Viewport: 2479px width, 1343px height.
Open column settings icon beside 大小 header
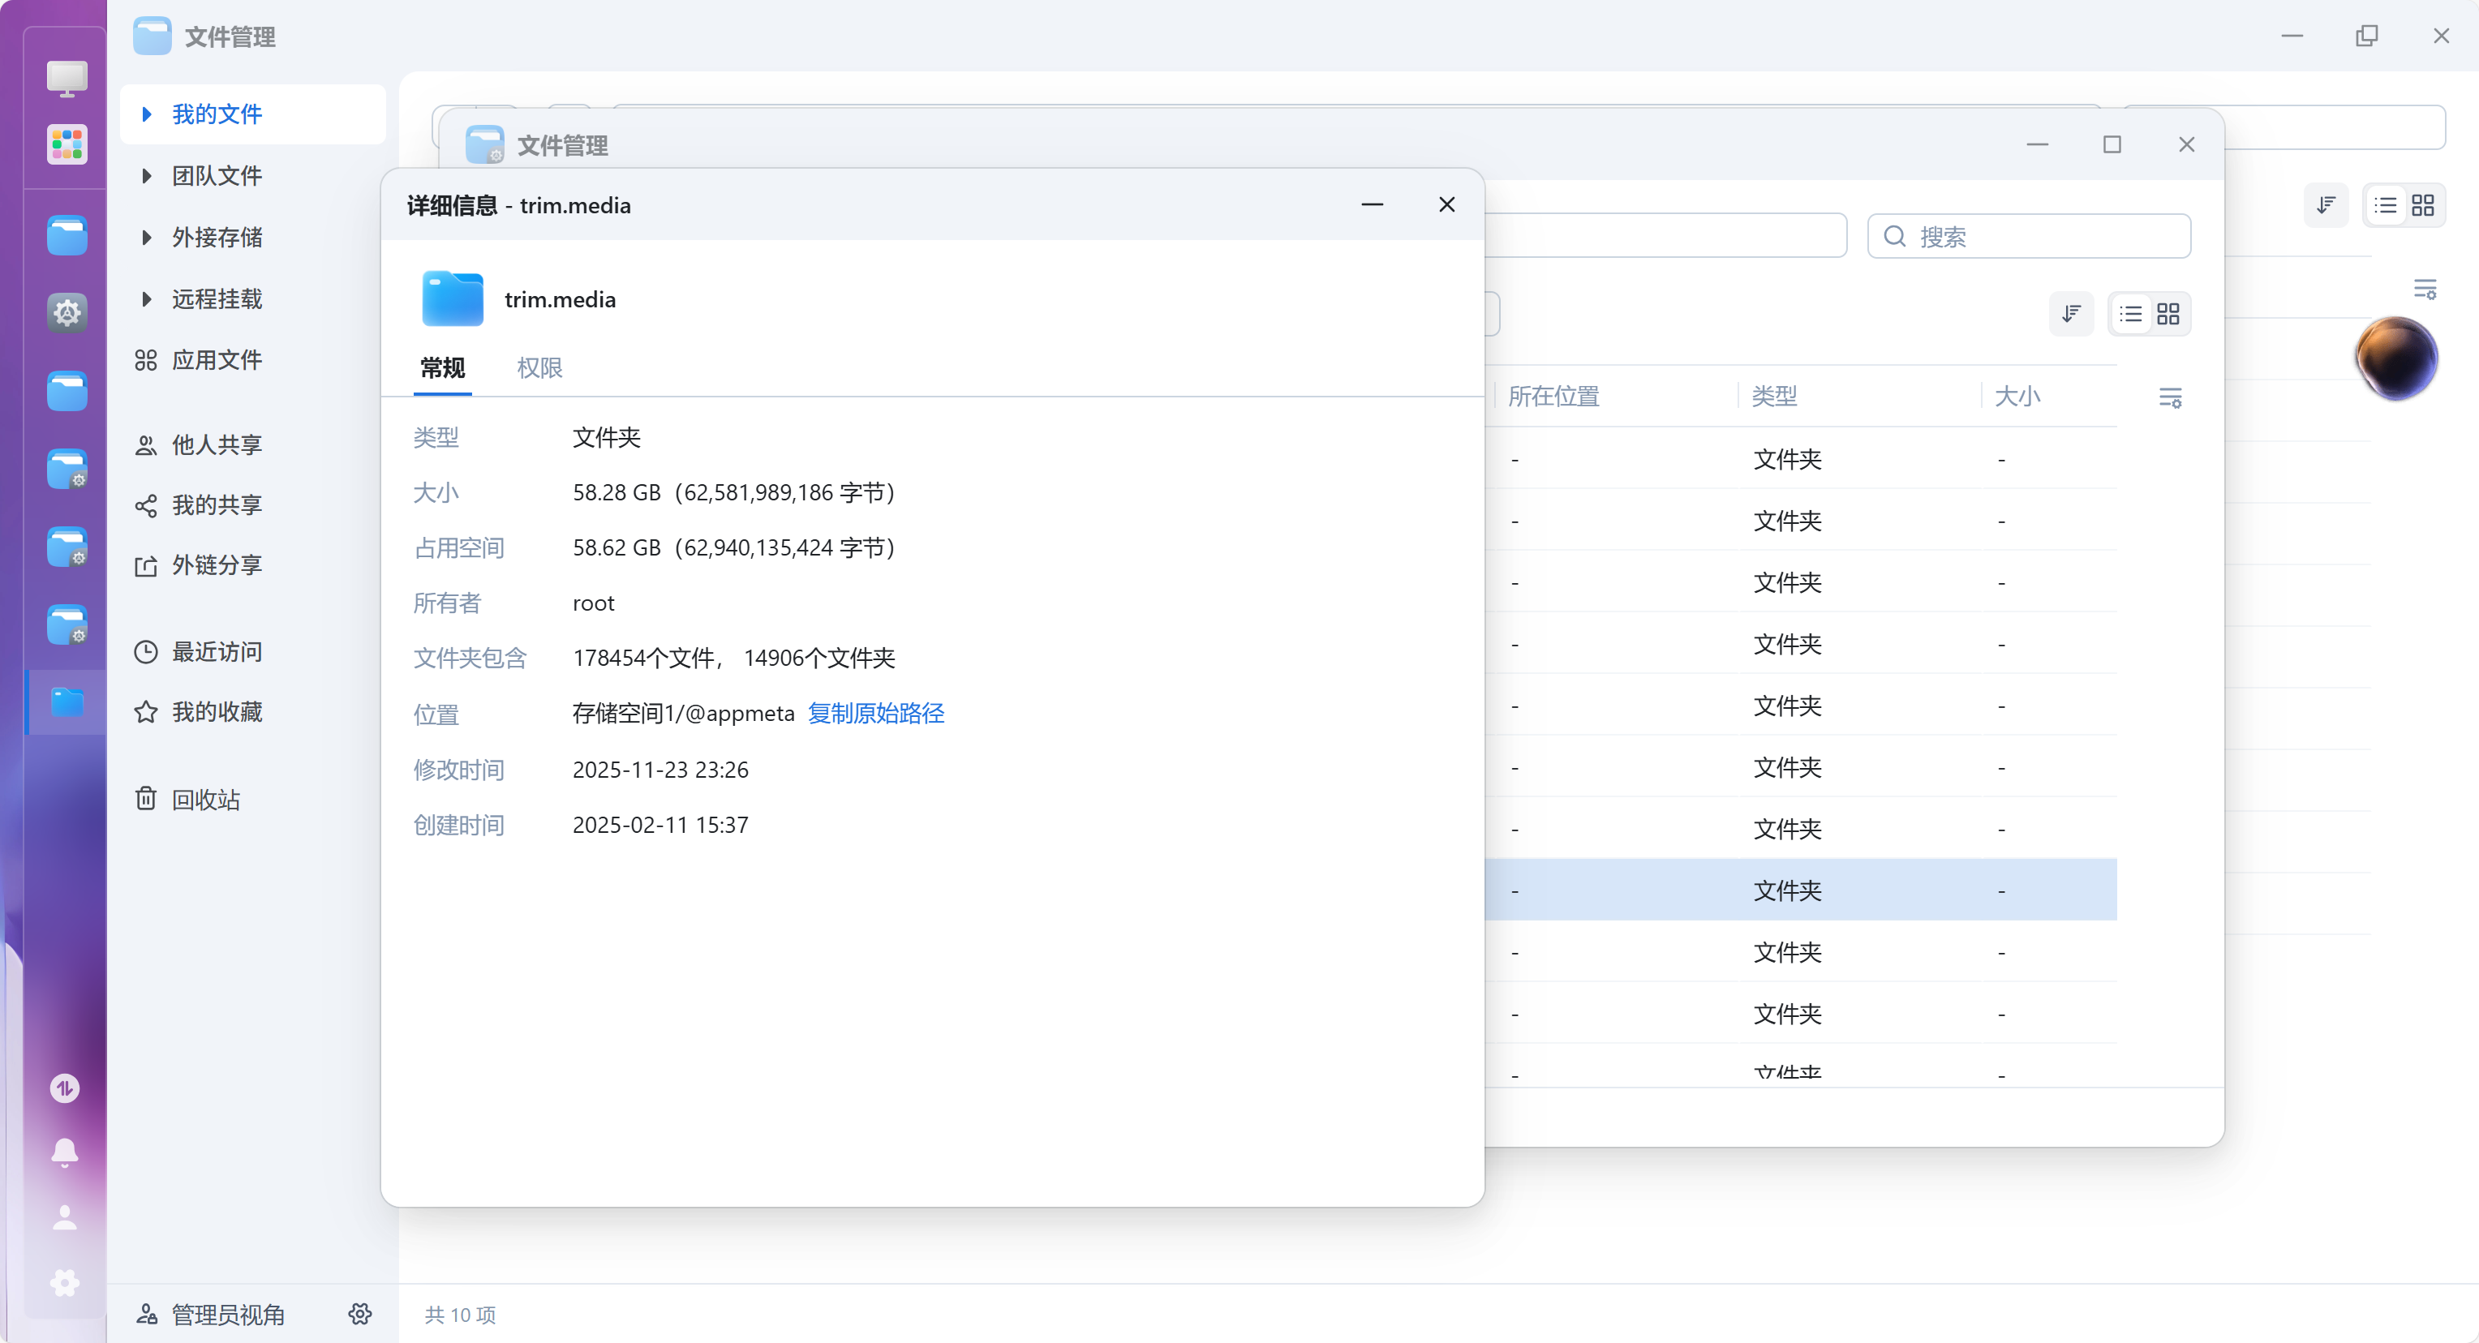(2170, 397)
